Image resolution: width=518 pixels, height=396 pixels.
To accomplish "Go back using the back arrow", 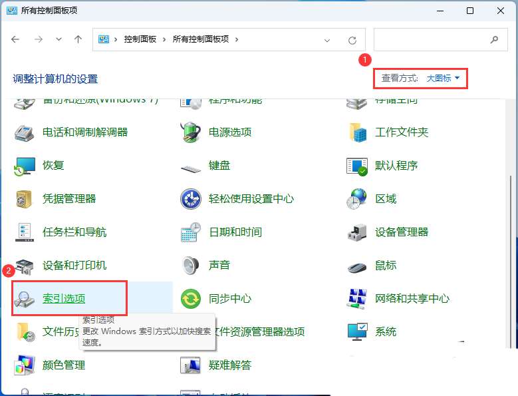I will [15, 39].
